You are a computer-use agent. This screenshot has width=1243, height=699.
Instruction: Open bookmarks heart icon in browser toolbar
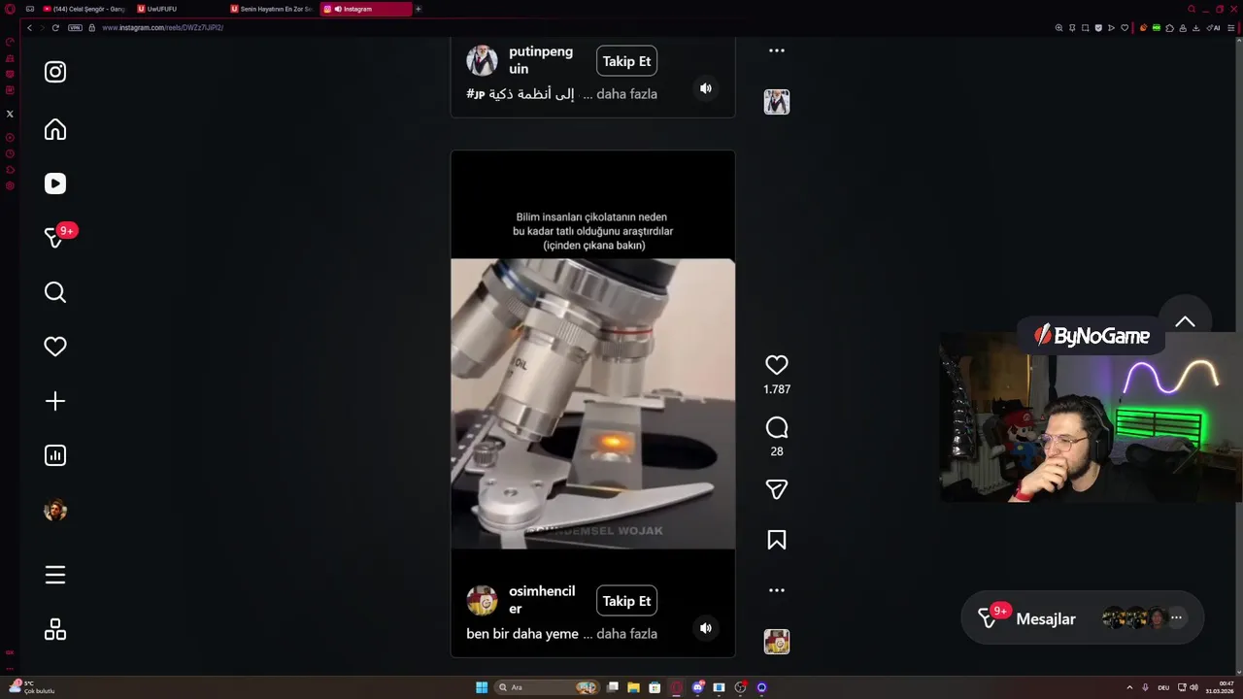click(1125, 28)
